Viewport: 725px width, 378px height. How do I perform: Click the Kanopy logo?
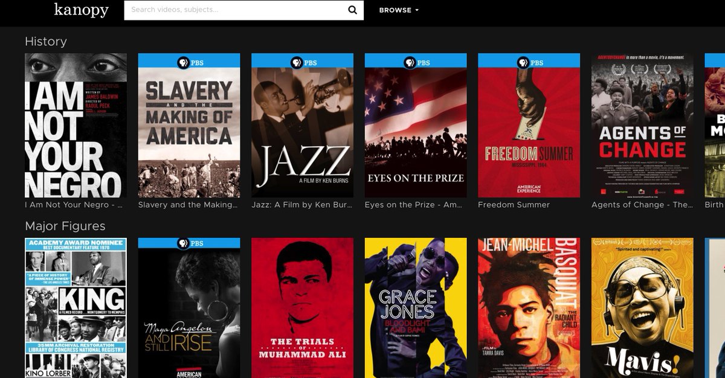point(81,10)
